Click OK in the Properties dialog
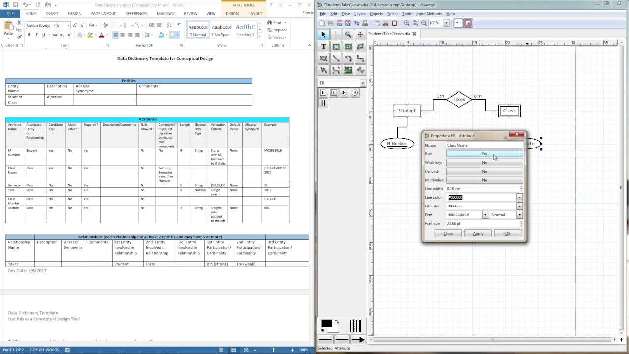 coord(508,234)
